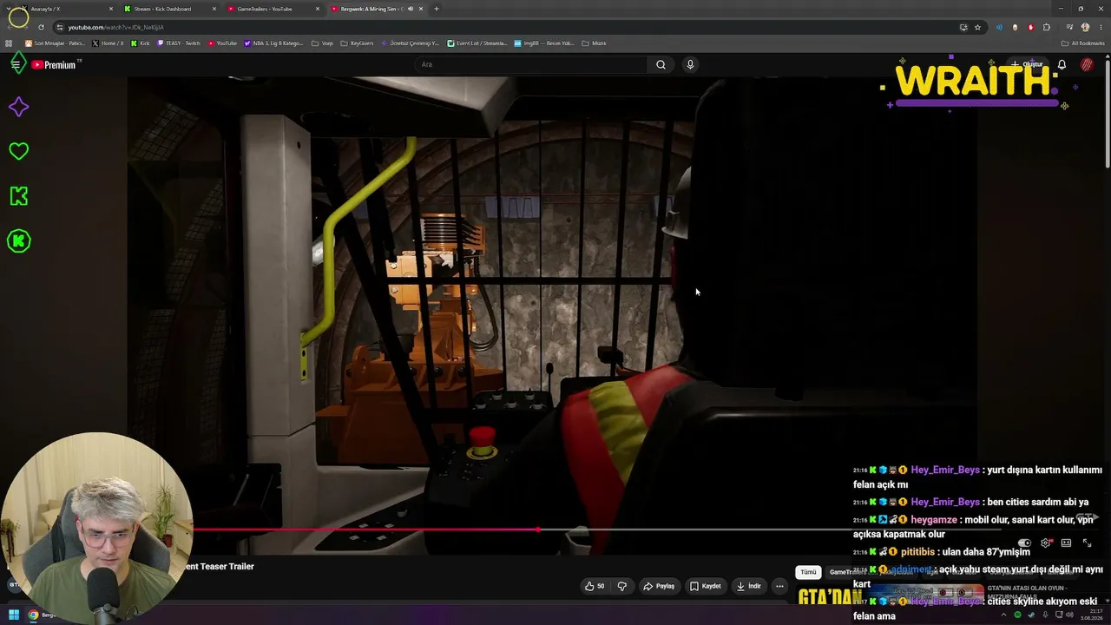This screenshot has height=625, width=1111.
Task: Switch to the Stream - Kick Dashboard tab
Action: [x=169, y=9]
